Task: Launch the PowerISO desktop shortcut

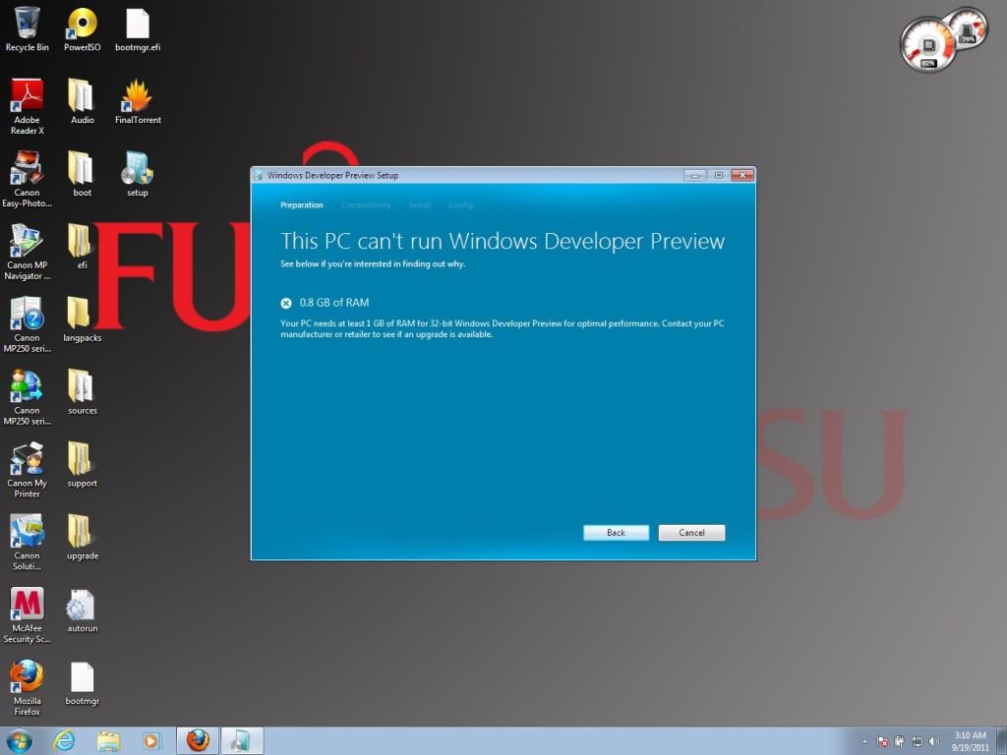Action: (x=83, y=29)
